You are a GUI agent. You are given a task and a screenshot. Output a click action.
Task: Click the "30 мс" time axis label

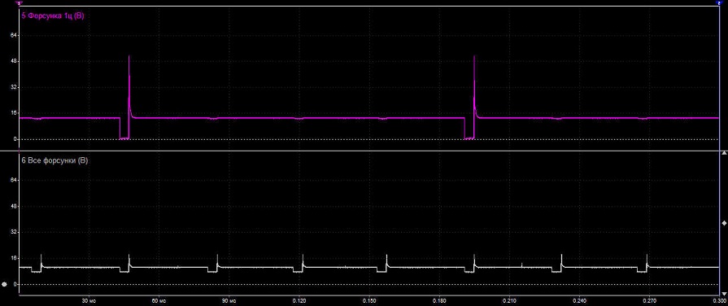click(89, 301)
